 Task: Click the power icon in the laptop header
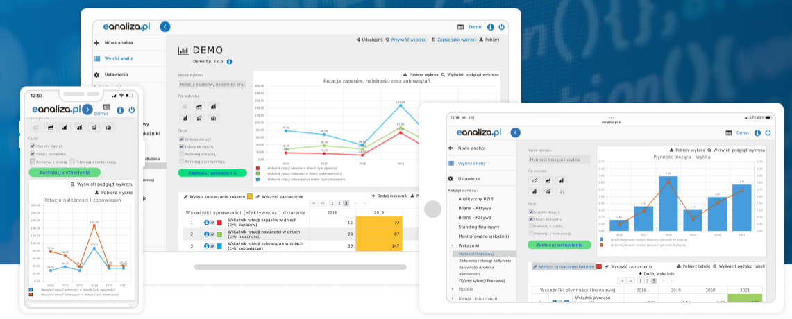tap(502, 27)
